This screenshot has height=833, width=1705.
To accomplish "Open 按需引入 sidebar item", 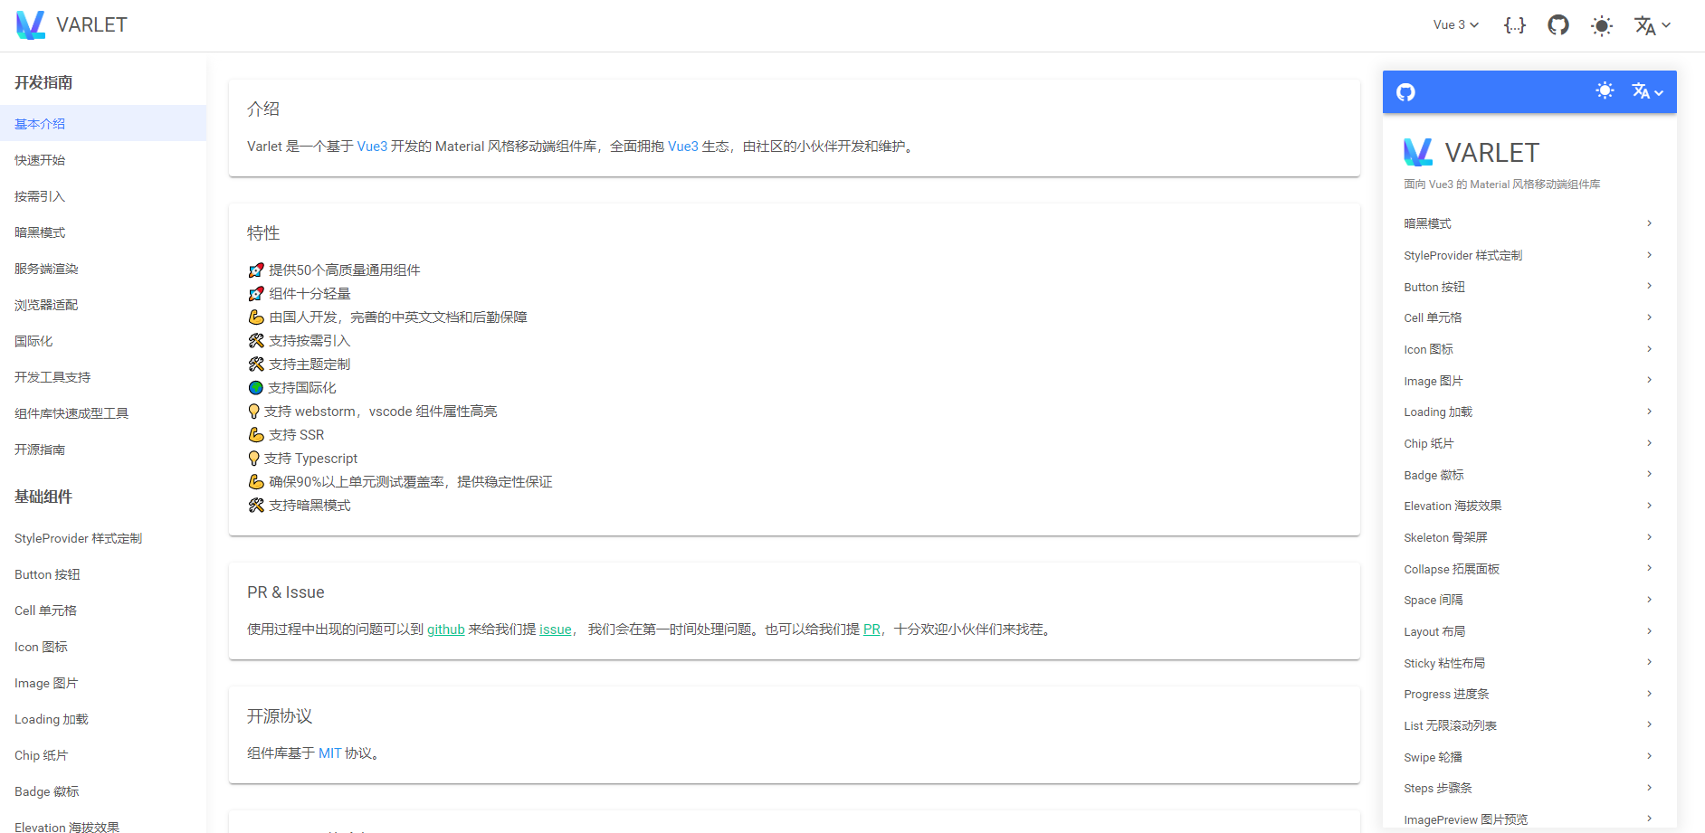I will 103,196.
